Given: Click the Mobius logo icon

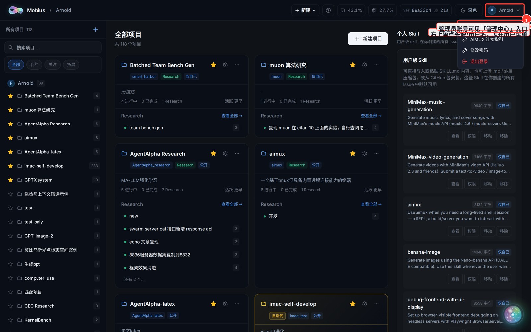Looking at the screenshot, I should tap(16, 10).
